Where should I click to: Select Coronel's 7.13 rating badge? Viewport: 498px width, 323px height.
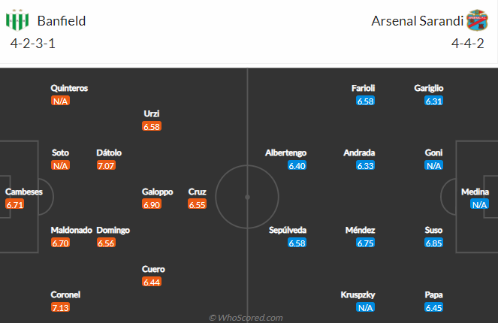click(60, 307)
